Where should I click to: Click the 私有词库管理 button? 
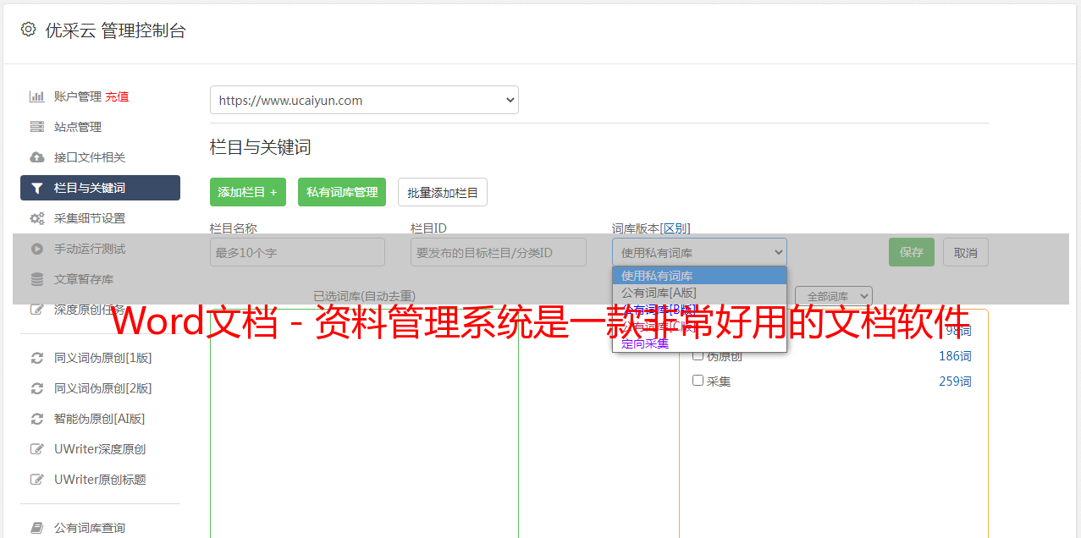click(x=342, y=192)
